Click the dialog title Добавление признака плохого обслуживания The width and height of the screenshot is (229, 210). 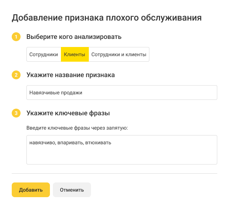[106, 18]
